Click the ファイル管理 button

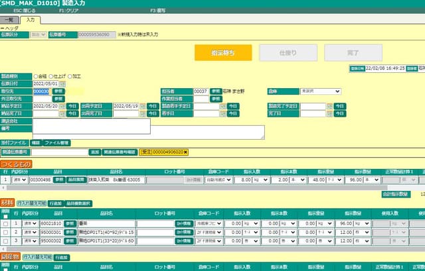[x=56, y=143]
